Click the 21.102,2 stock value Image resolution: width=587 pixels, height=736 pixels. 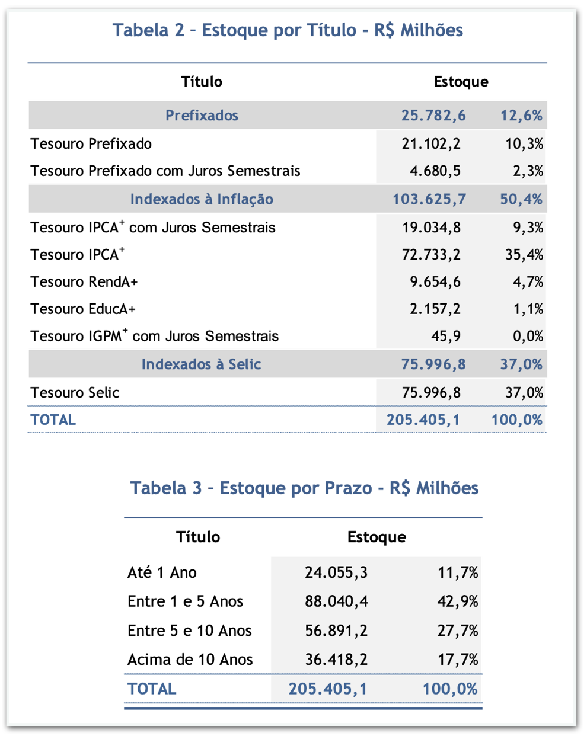coord(431,144)
